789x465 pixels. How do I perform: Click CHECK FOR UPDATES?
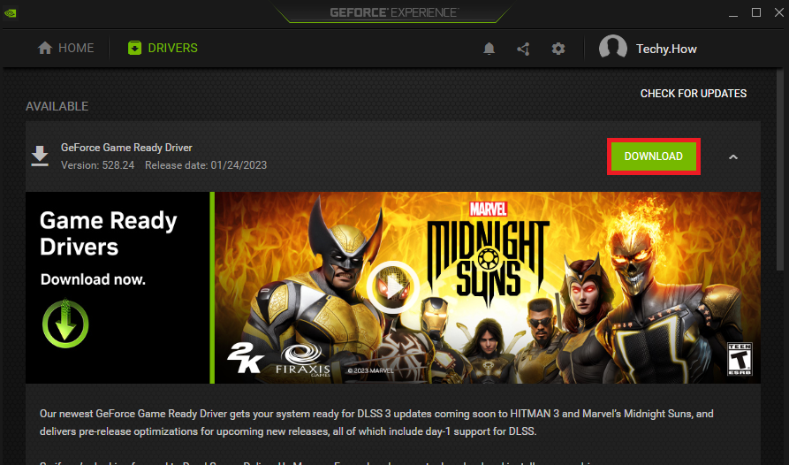pyautogui.click(x=694, y=94)
